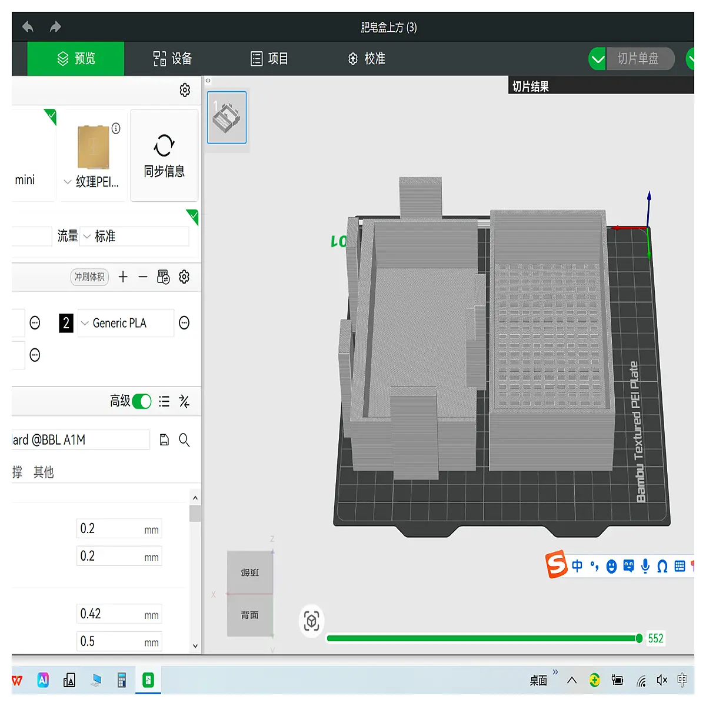Click the WPS icon in the taskbar
The height and width of the screenshot is (706, 706).
[x=17, y=681]
